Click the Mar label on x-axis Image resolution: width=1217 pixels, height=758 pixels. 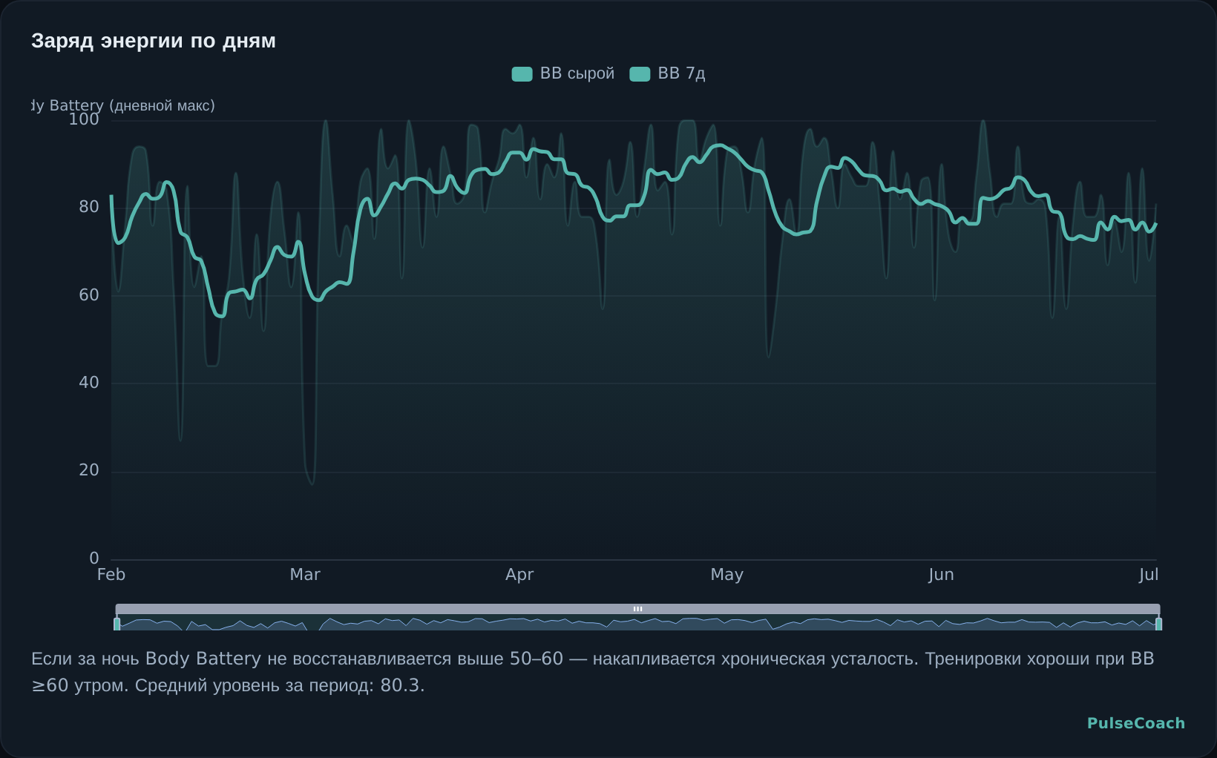click(x=305, y=575)
